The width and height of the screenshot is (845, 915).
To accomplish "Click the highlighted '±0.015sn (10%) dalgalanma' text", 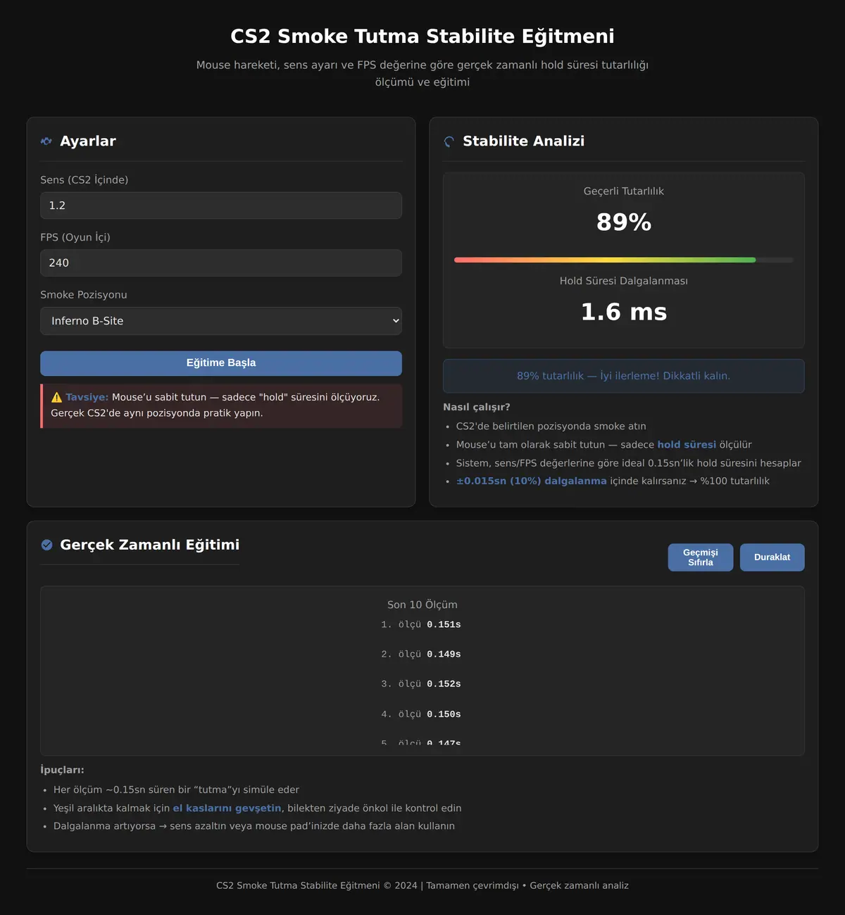I will coord(531,481).
